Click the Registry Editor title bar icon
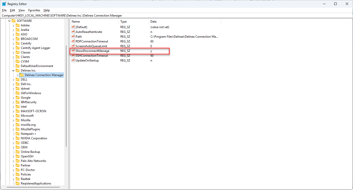 [4, 4]
